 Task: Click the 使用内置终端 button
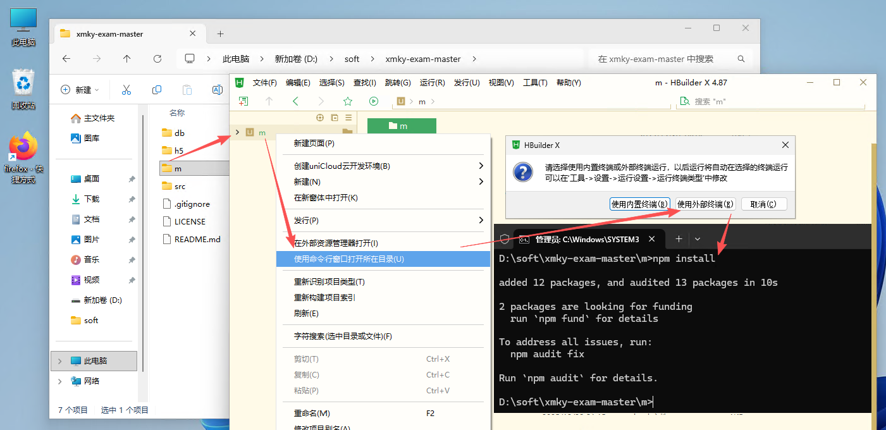639,204
